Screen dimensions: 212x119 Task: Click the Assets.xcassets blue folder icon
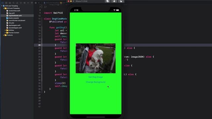pos(7,18)
